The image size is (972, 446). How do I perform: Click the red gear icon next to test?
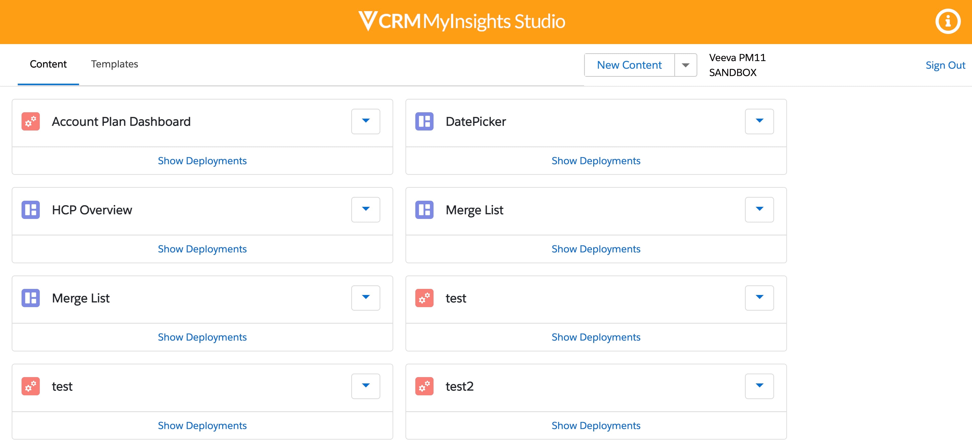(x=31, y=386)
